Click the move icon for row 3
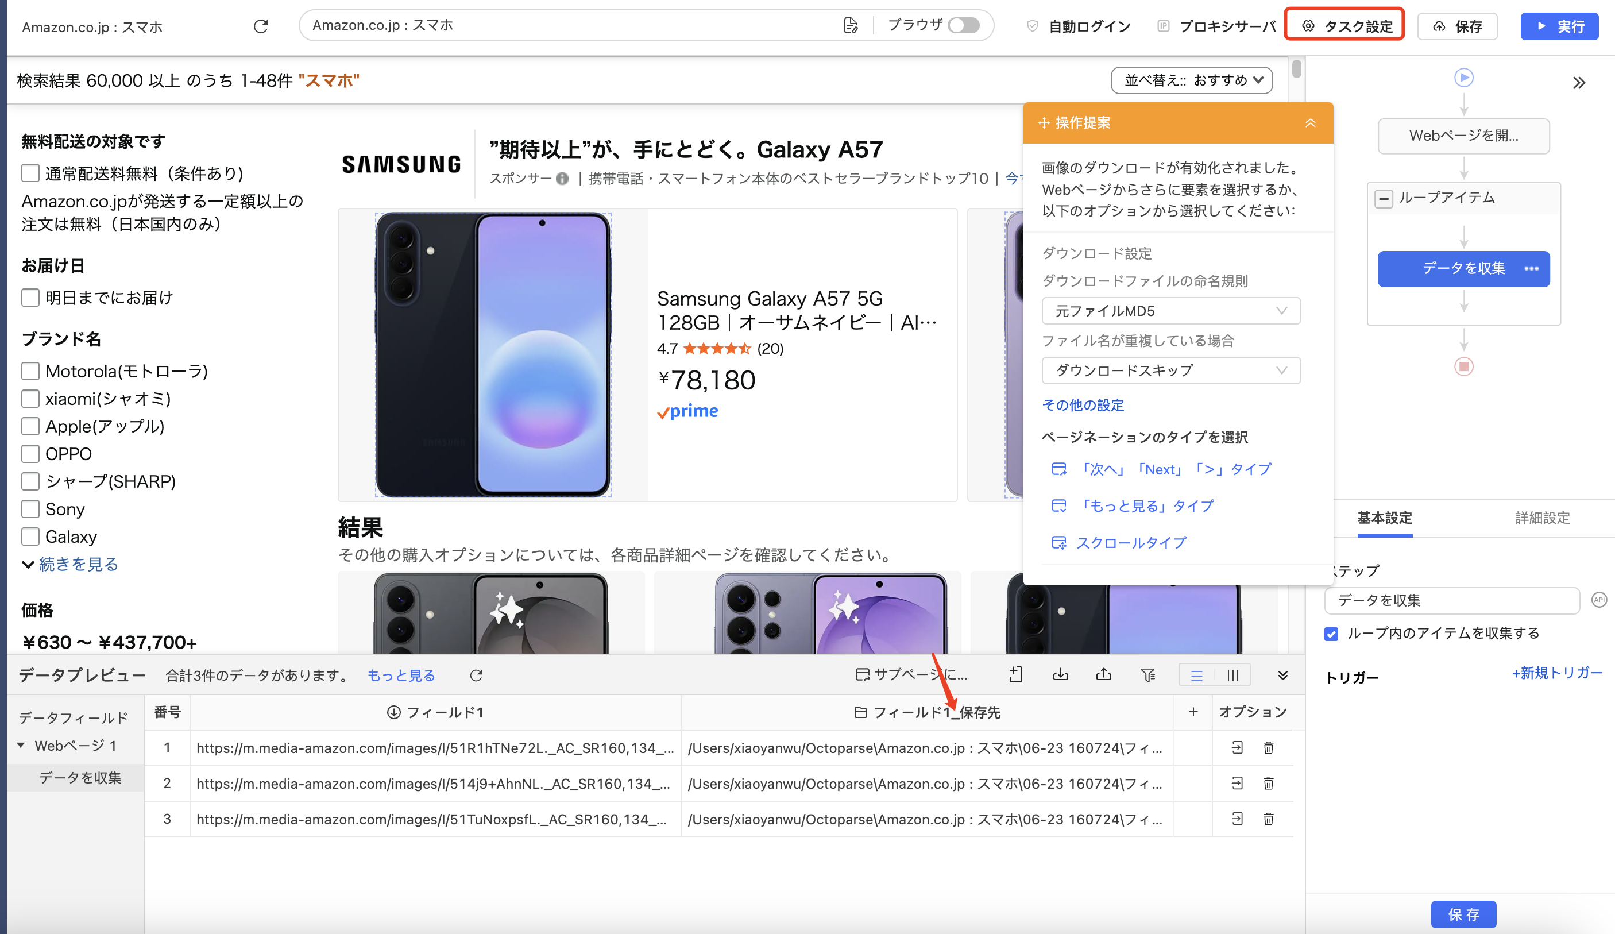 click(1237, 819)
